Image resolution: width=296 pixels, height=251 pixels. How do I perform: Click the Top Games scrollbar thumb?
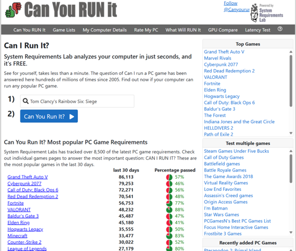click(x=291, y=81)
